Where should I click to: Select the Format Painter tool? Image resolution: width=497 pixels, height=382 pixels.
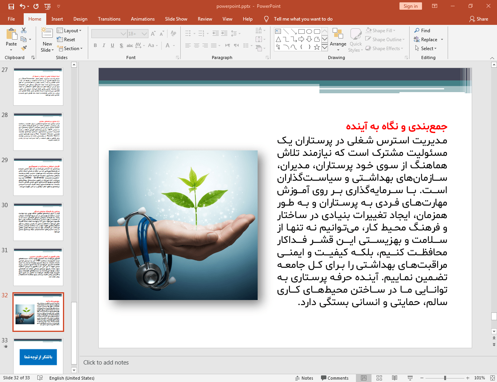(23, 47)
